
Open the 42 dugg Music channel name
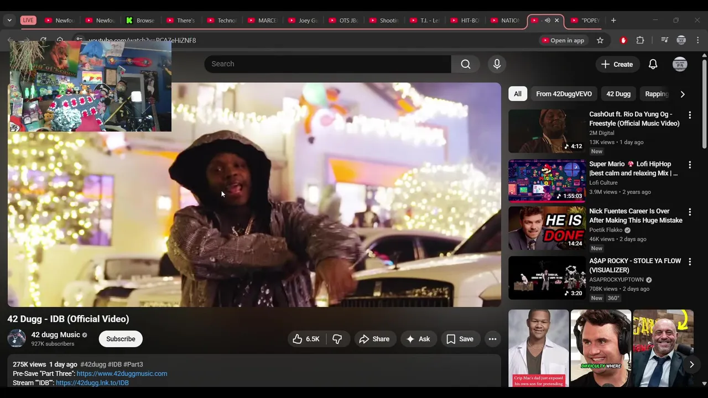(55, 334)
